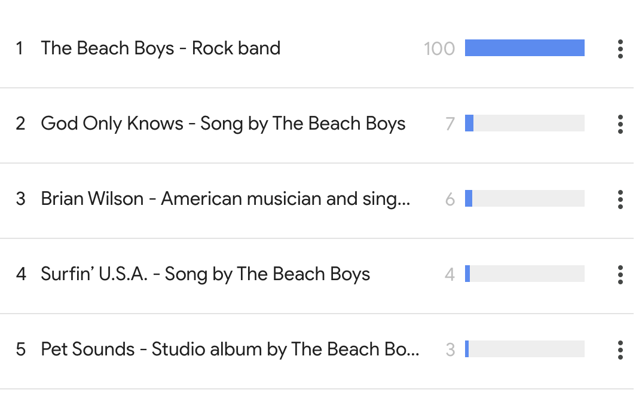Click the interest bar for Surfin' U.S.A.
The width and height of the screenshot is (642, 405).
click(524, 274)
